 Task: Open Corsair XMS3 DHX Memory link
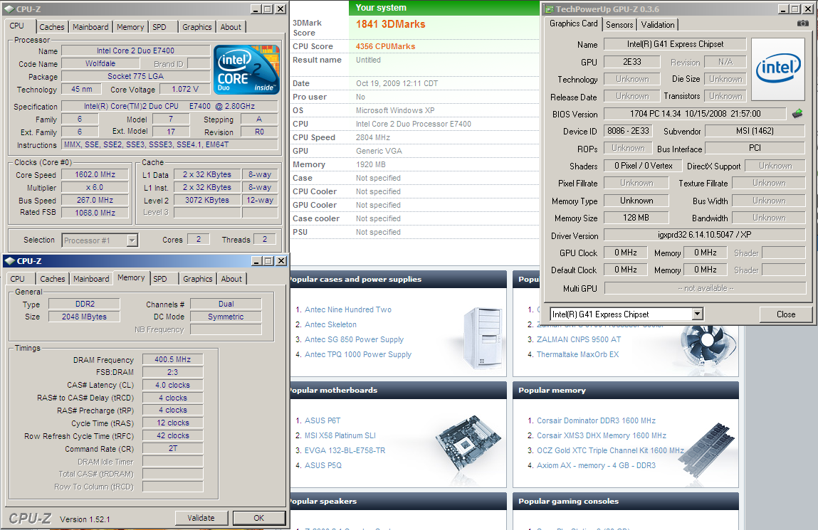click(x=602, y=435)
